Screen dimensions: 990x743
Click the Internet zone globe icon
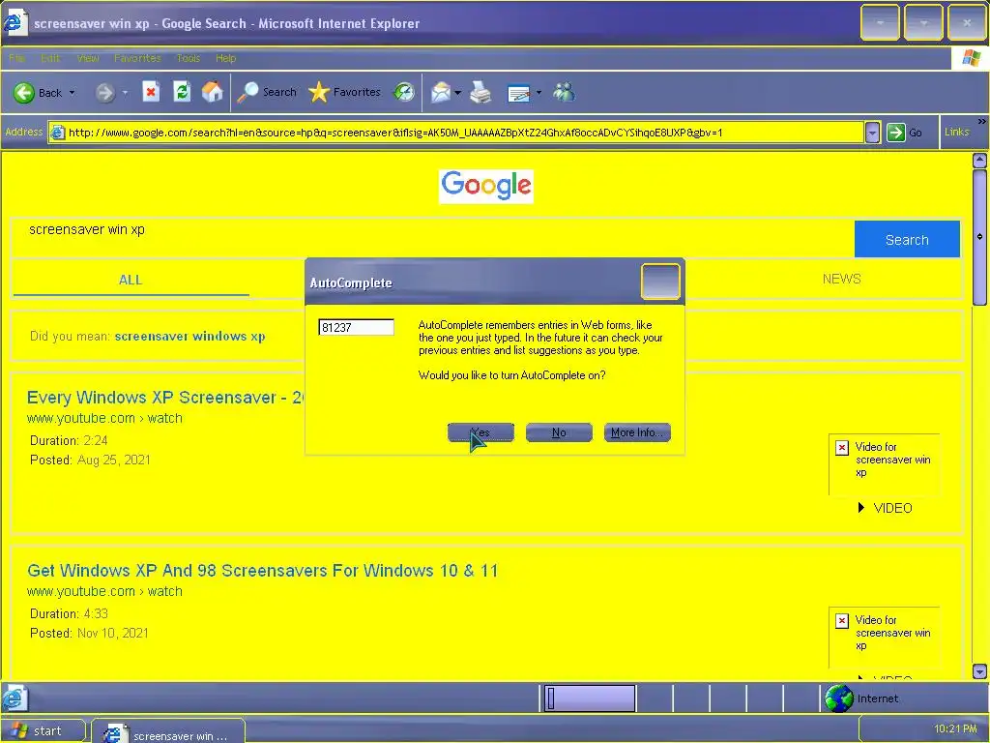pos(839,698)
